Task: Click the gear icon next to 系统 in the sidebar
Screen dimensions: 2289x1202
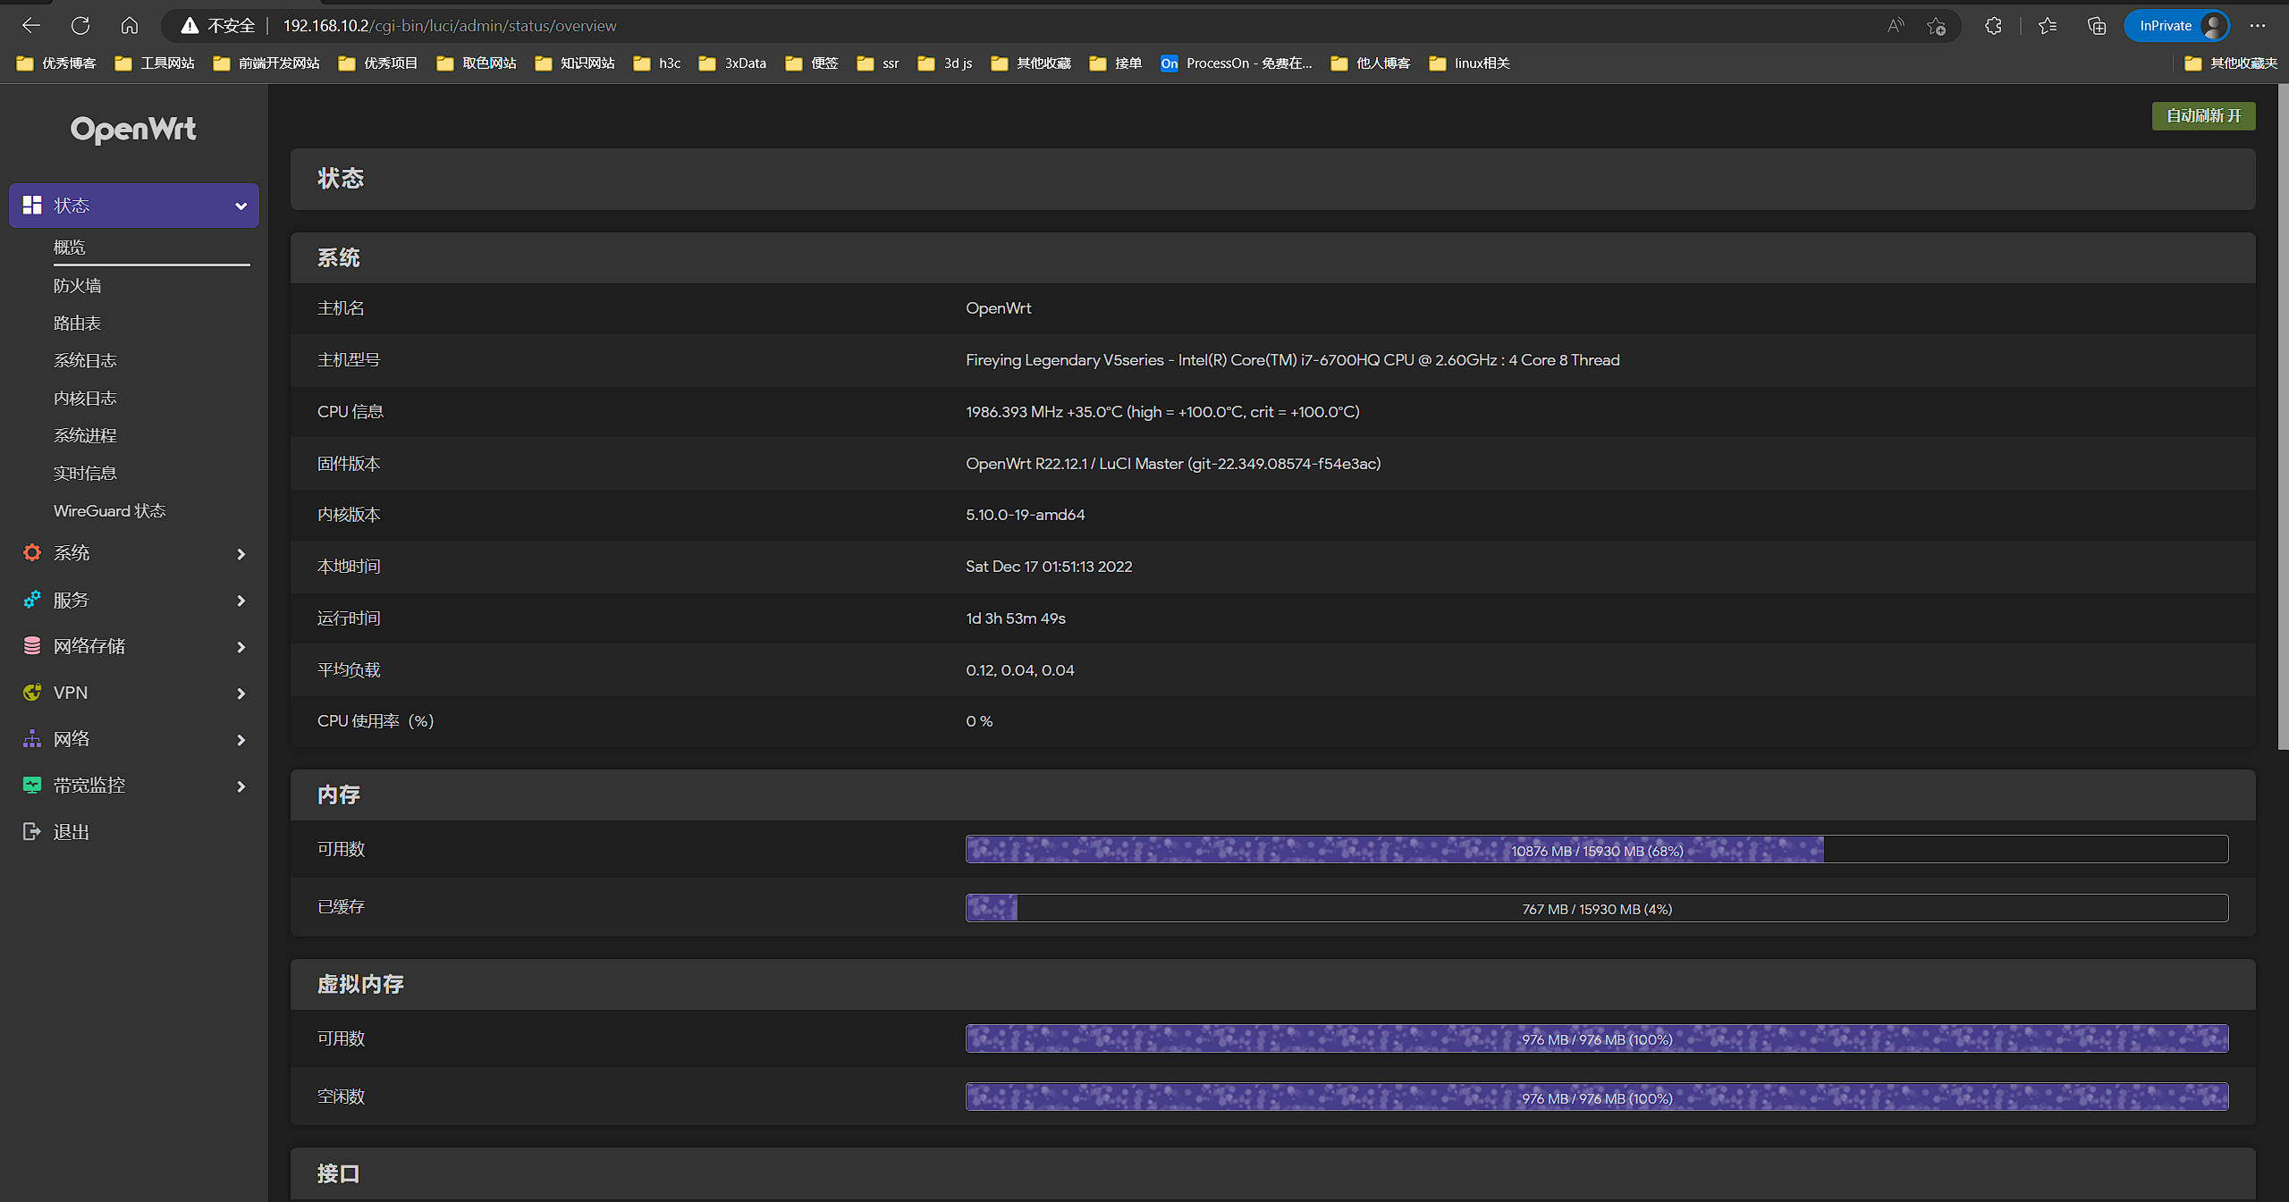Action: (32, 553)
